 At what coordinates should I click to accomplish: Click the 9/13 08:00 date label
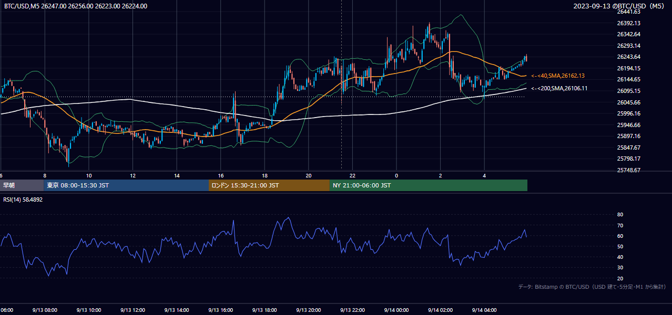point(45,310)
